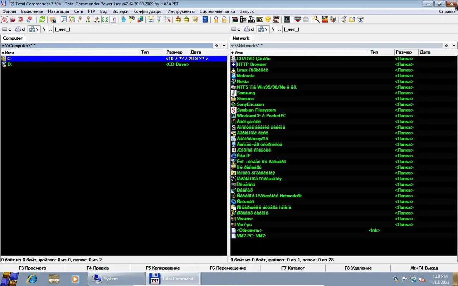The height and width of the screenshot is (286, 458).
Task: Click the red swirl ball icon
Action: 13,19
